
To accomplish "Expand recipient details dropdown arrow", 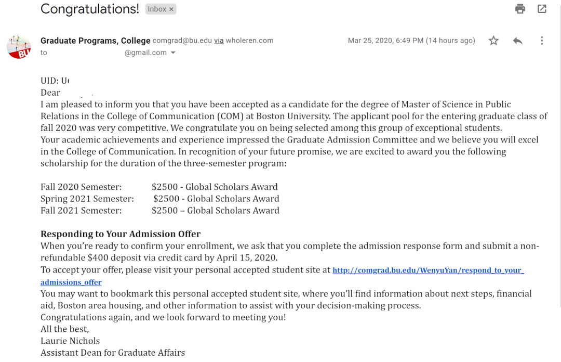I will pyautogui.click(x=173, y=53).
